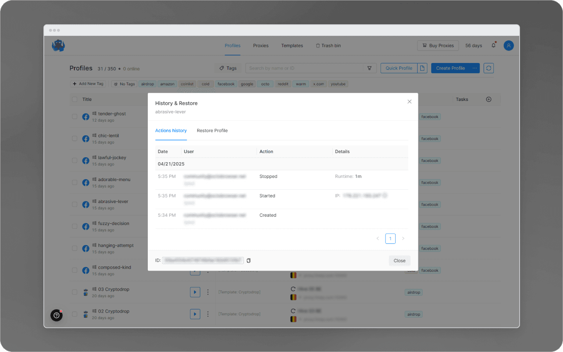Viewport: 563px width, 352px height.
Task: Open the help chat bubble
Action: [x=57, y=315]
